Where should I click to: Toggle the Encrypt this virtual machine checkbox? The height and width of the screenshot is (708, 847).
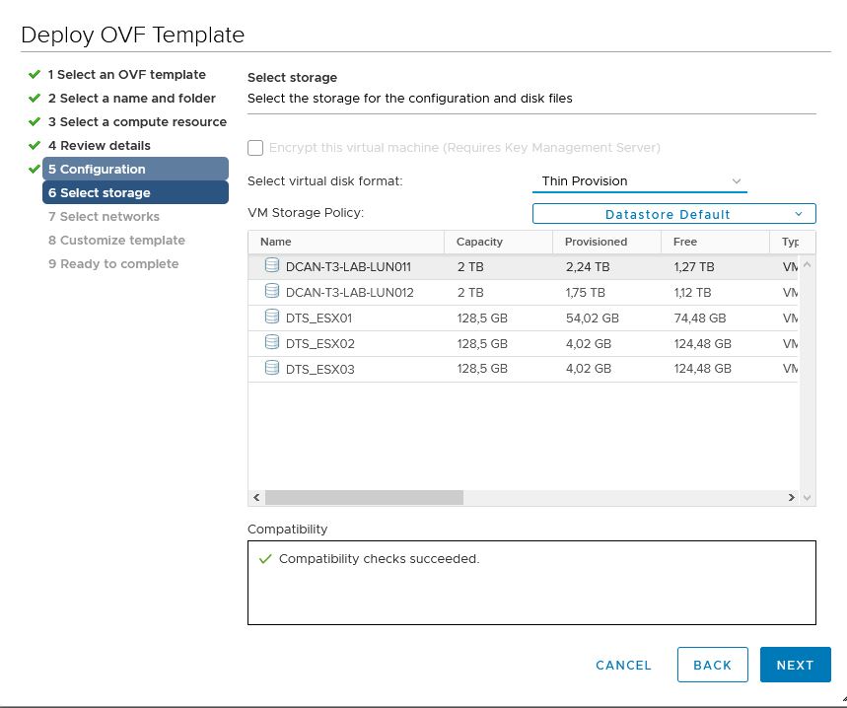[x=255, y=148]
